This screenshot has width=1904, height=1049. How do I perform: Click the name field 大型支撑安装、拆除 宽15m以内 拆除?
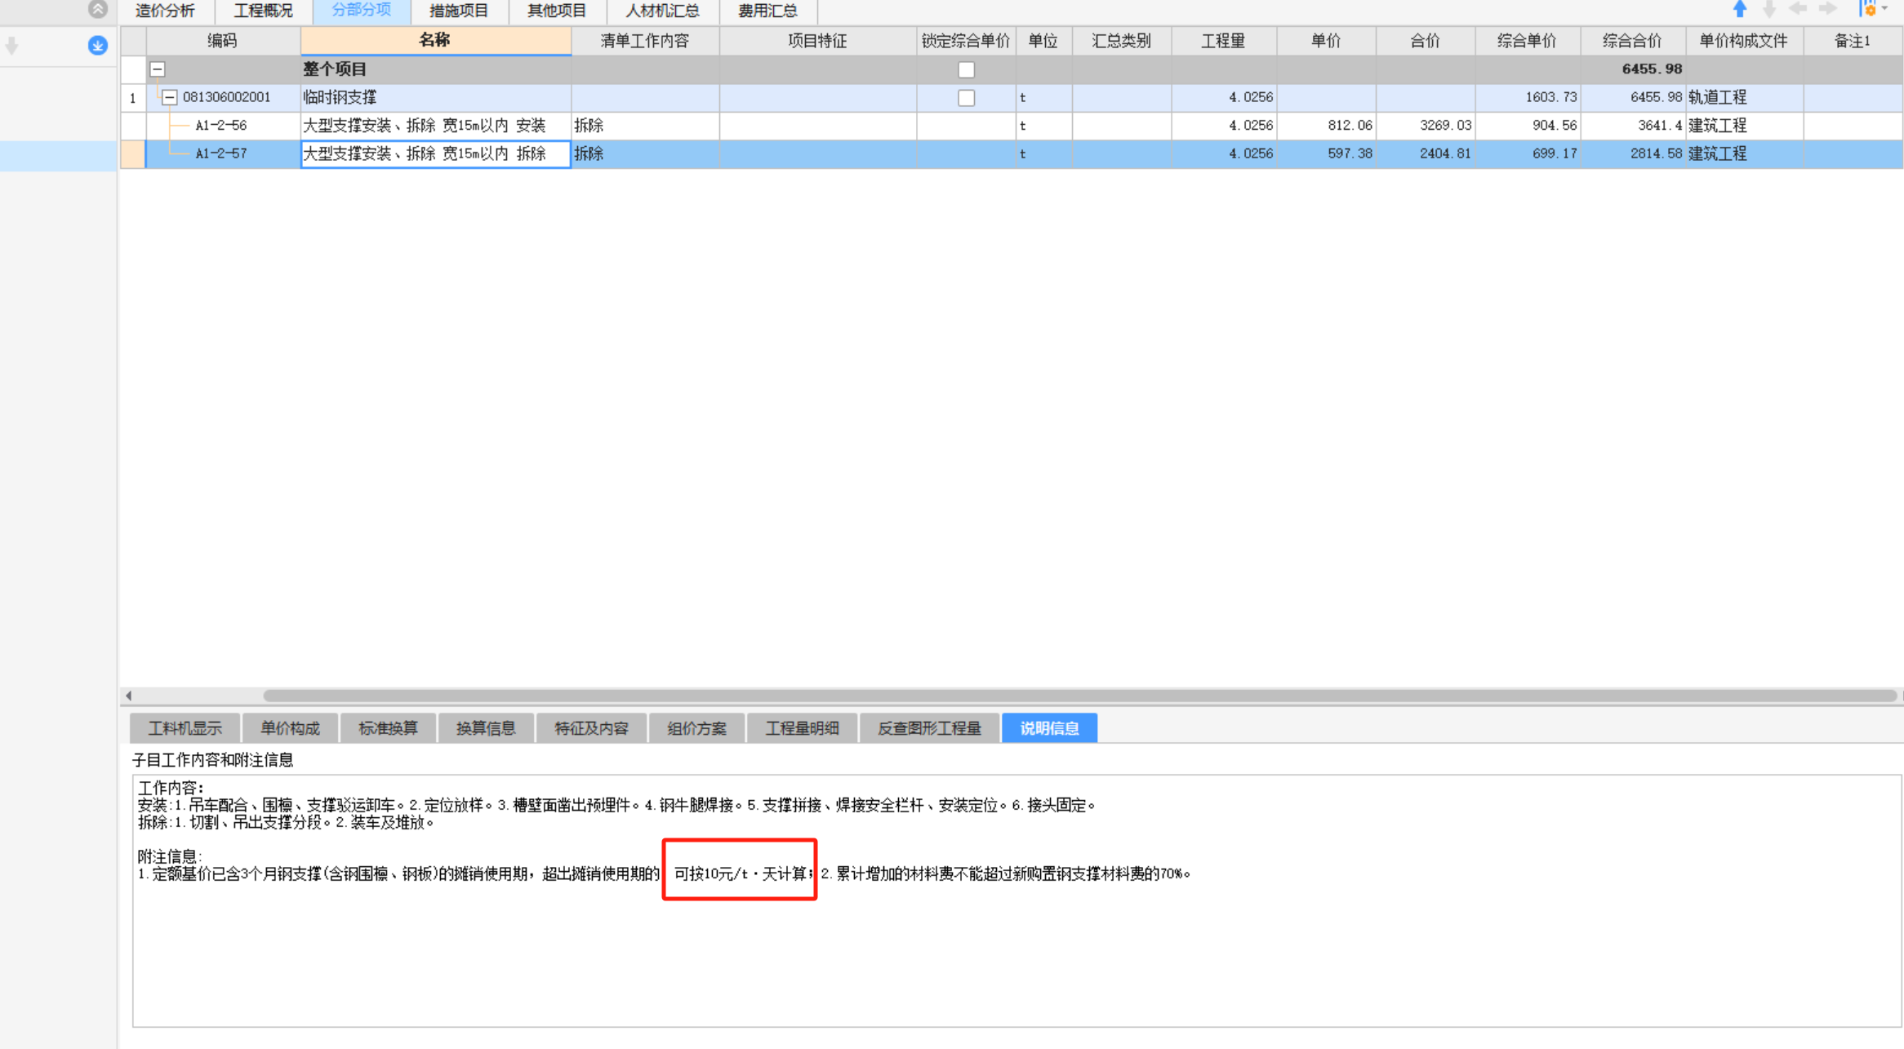coord(435,153)
